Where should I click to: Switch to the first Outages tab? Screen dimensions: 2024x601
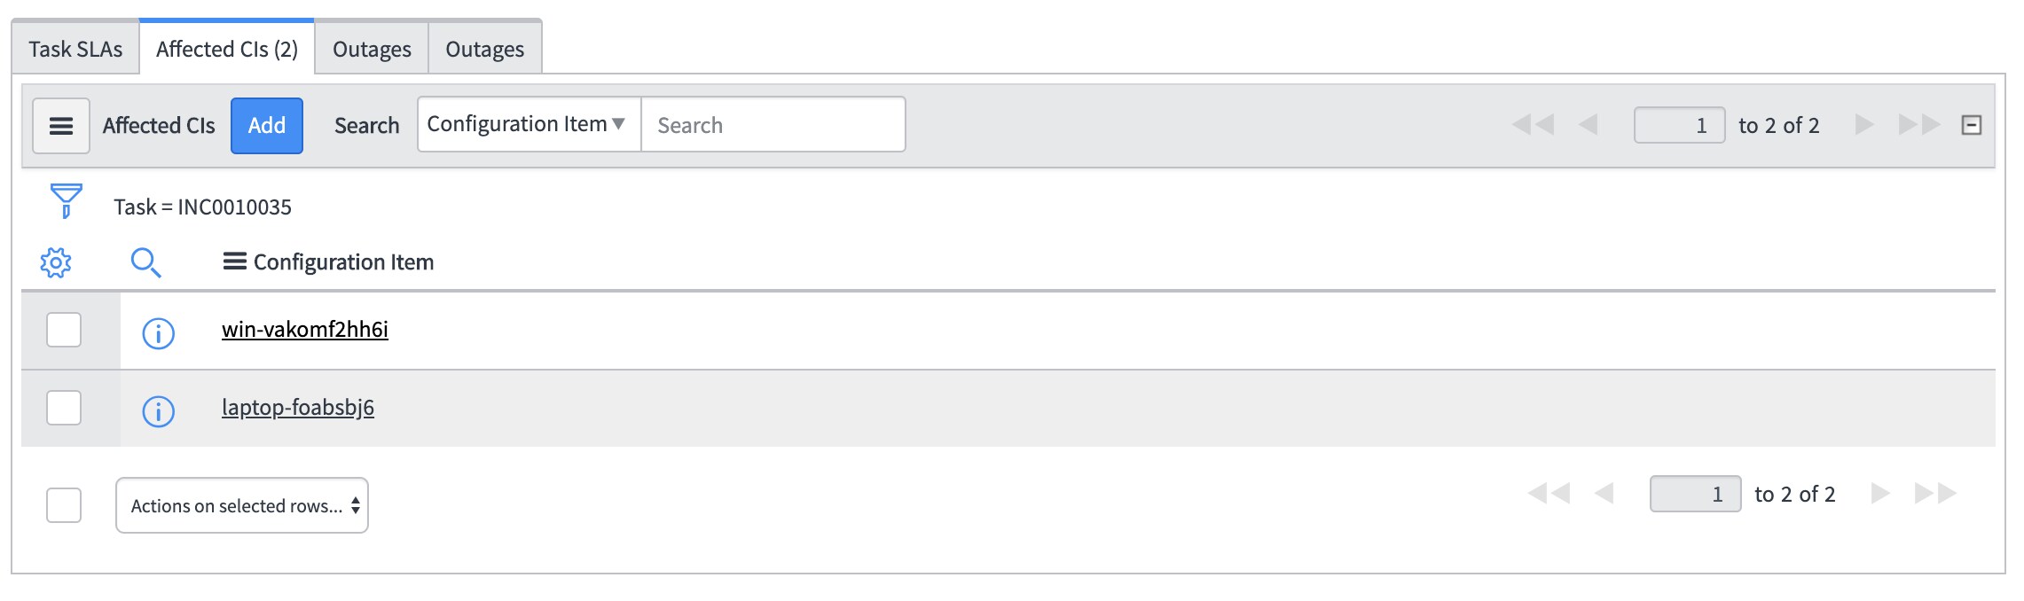[372, 49]
